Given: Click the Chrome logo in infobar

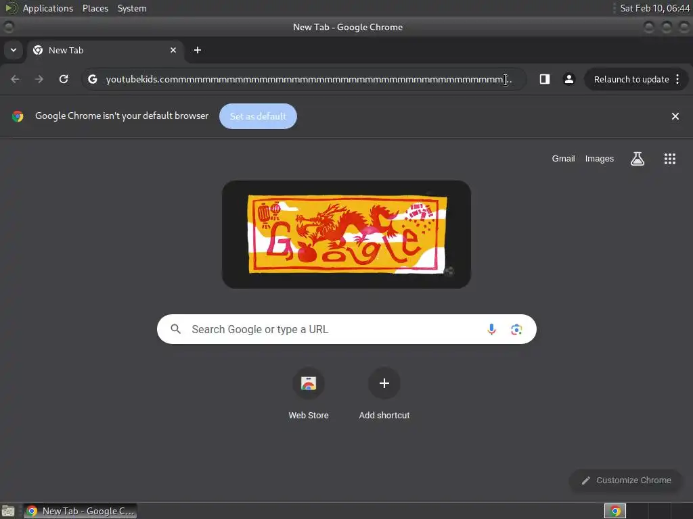Looking at the screenshot, I should tap(18, 116).
